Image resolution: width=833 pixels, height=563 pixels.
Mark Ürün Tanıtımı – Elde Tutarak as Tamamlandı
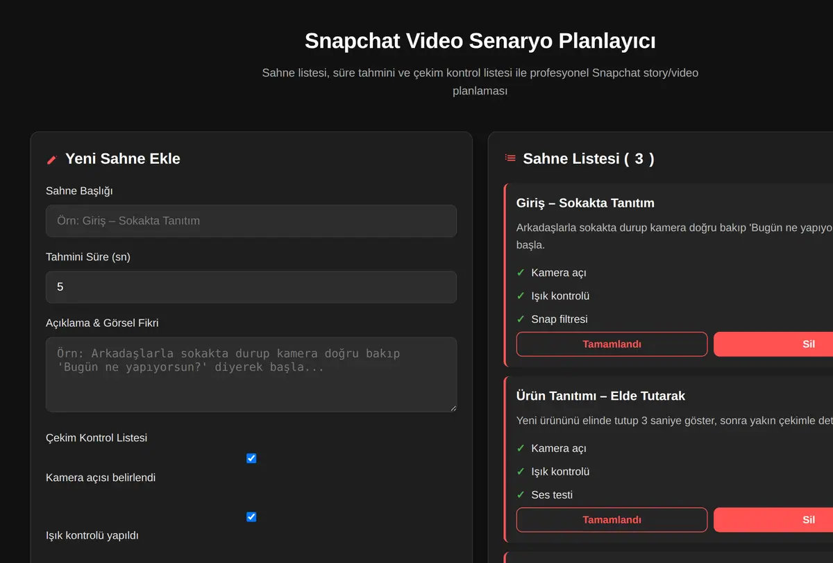pyautogui.click(x=612, y=520)
